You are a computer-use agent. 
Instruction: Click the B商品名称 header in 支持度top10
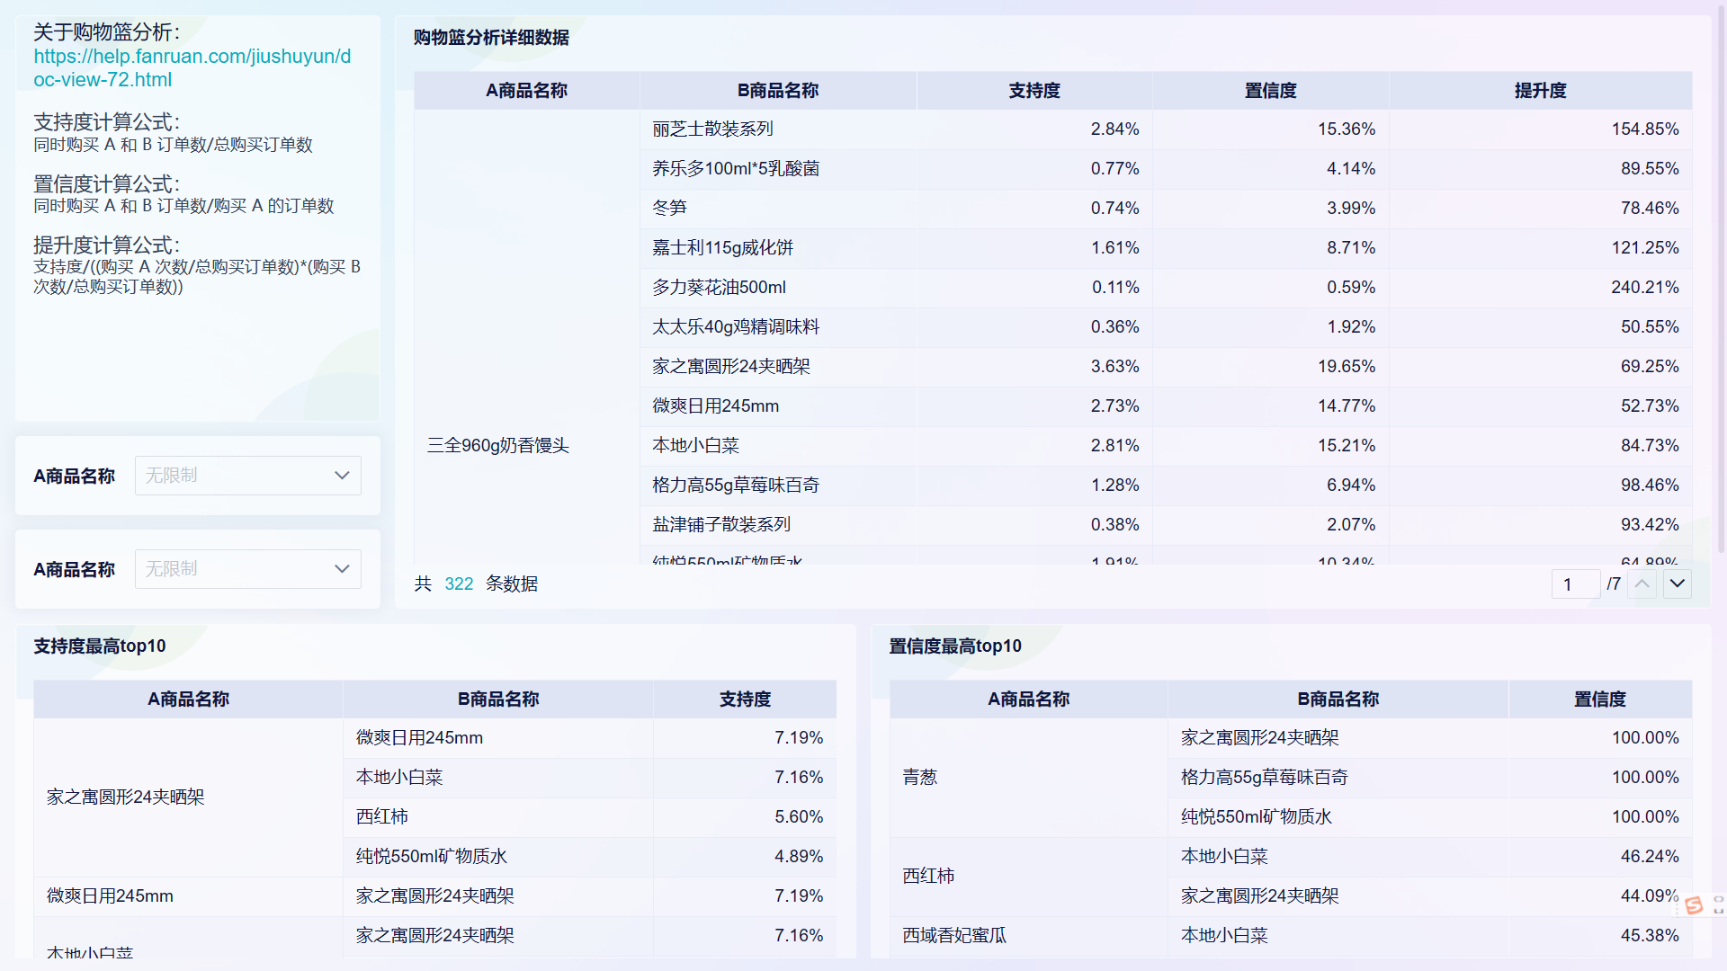(x=497, y=699)
